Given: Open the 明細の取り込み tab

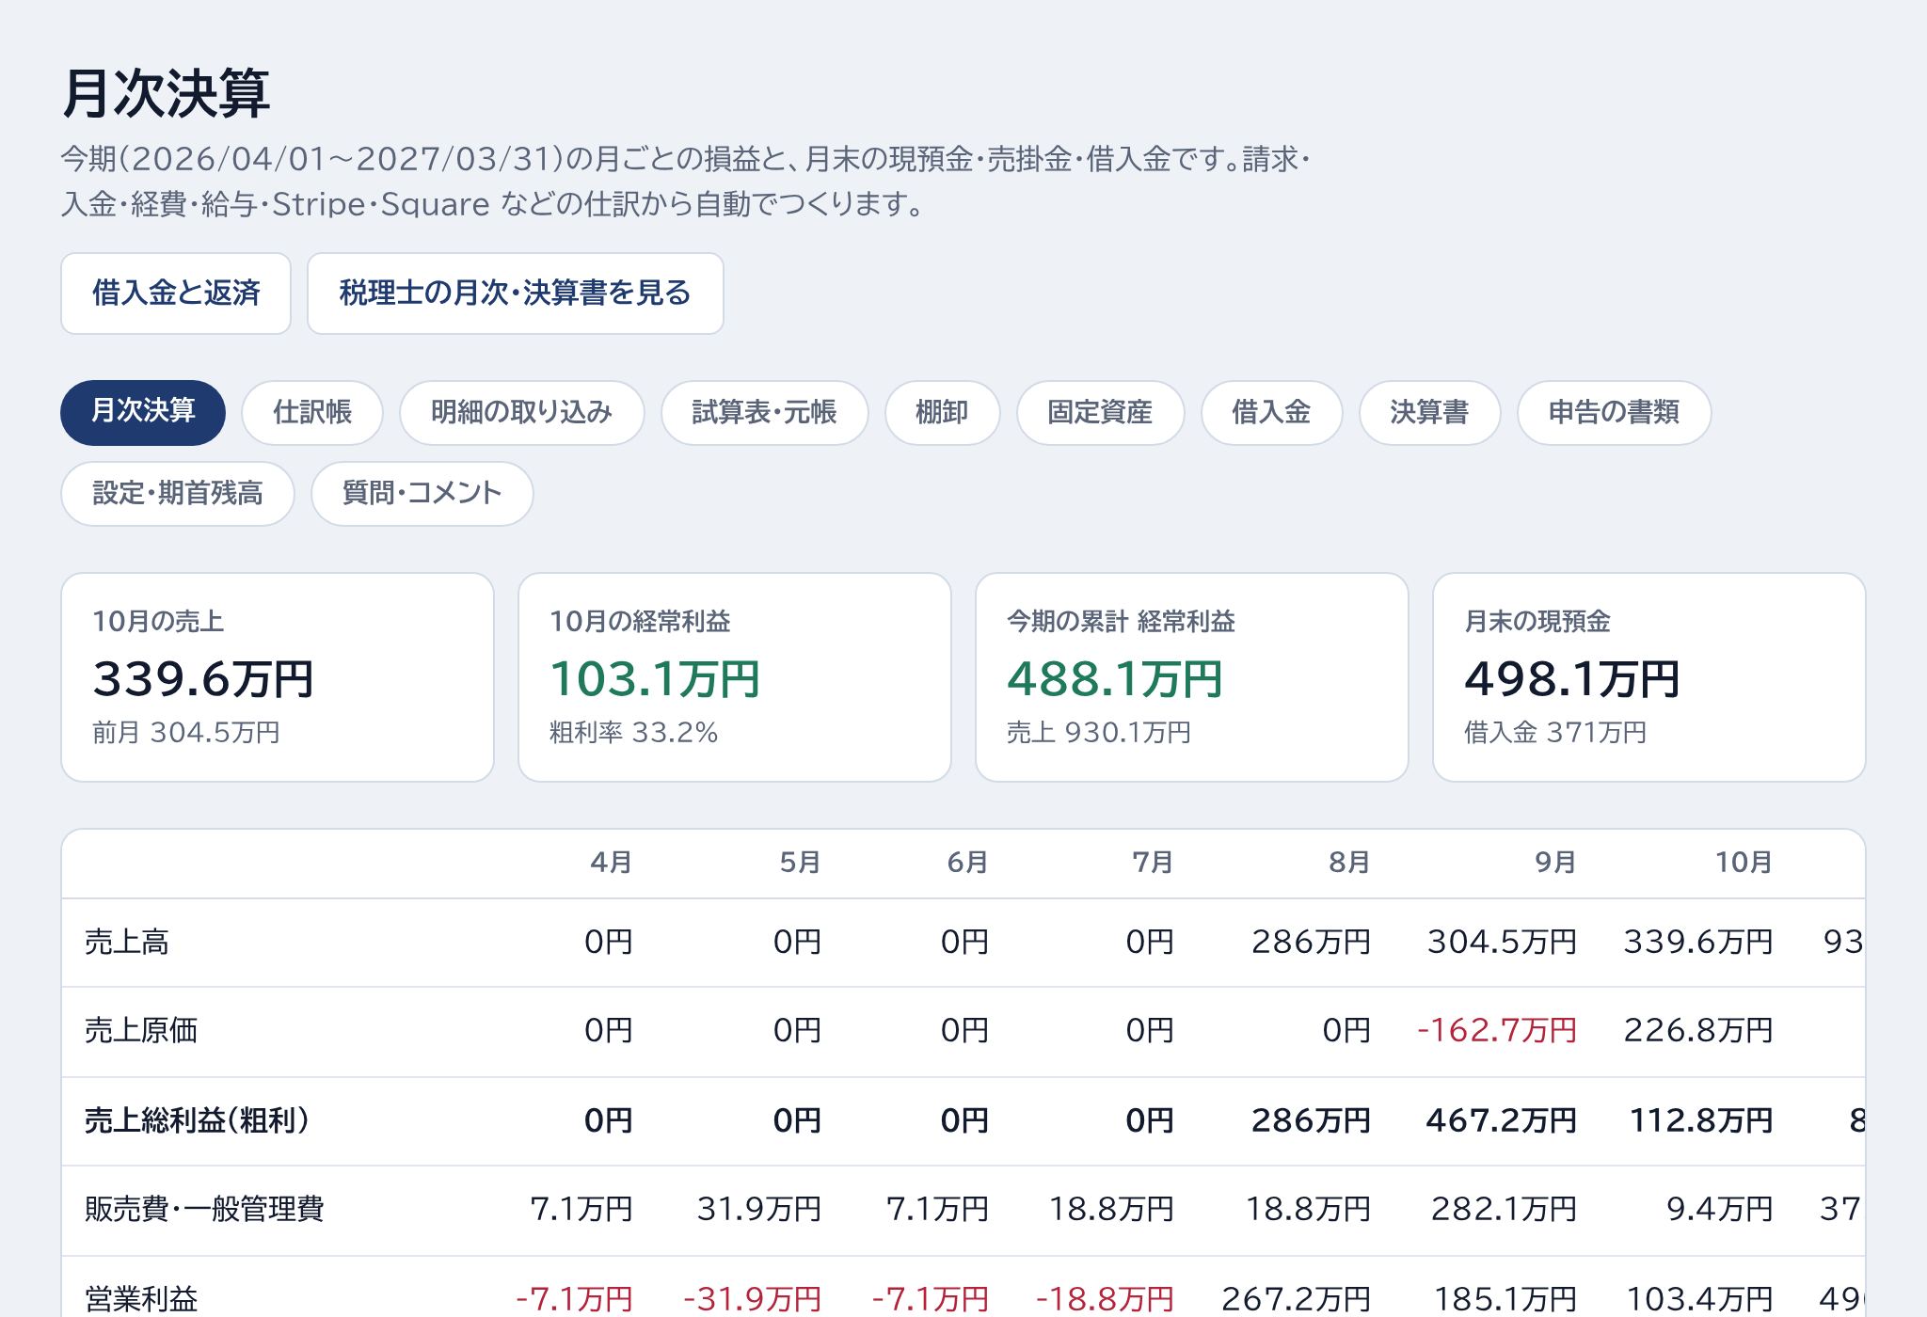Looking at the screenshot, I should click(522, 412).
